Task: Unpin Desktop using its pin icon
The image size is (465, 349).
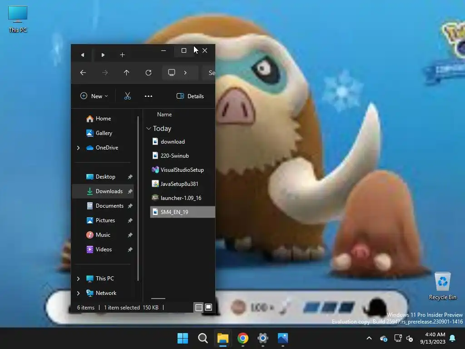Action: [130, 177]
